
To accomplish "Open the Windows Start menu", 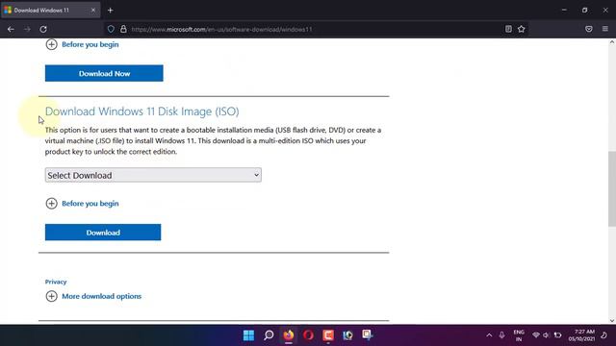I will coord(248,335).
